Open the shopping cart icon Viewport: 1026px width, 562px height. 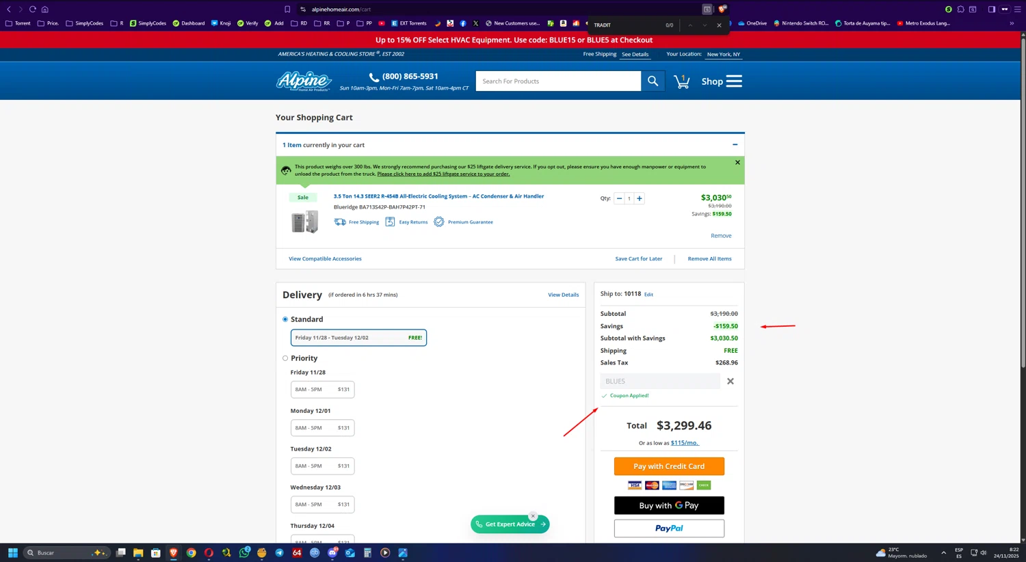pos(681,81)
